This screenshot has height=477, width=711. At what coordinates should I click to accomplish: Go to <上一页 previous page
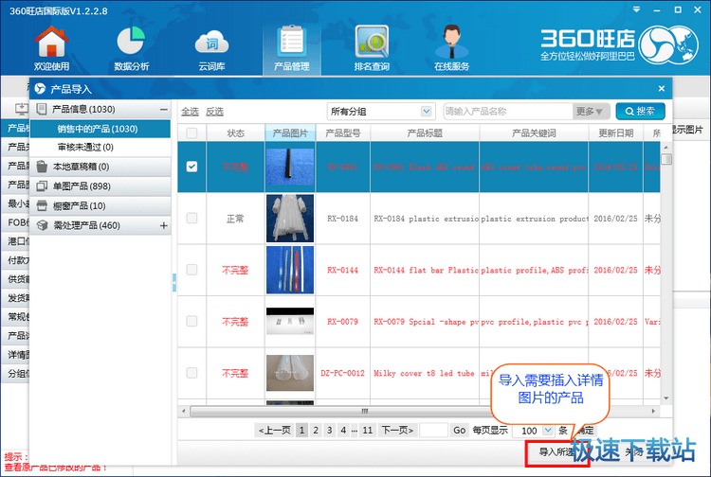[x=274, y=431]
